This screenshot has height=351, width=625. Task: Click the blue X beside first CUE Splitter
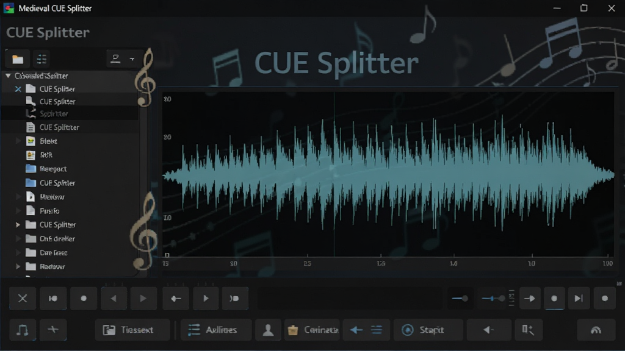click(x=18, y=89)
